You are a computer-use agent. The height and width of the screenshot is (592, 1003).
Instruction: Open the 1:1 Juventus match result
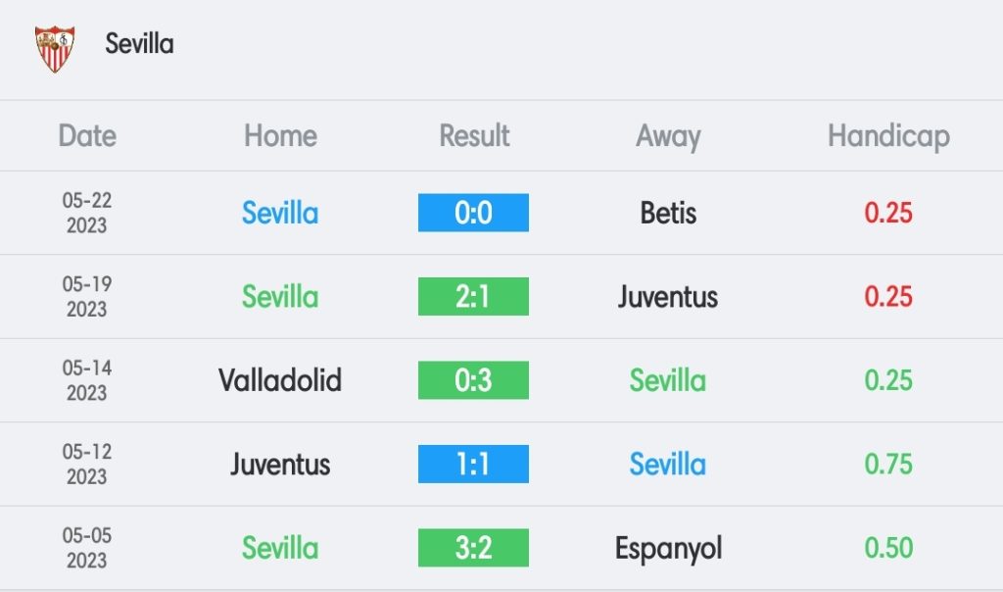click(x=473, y=464)
